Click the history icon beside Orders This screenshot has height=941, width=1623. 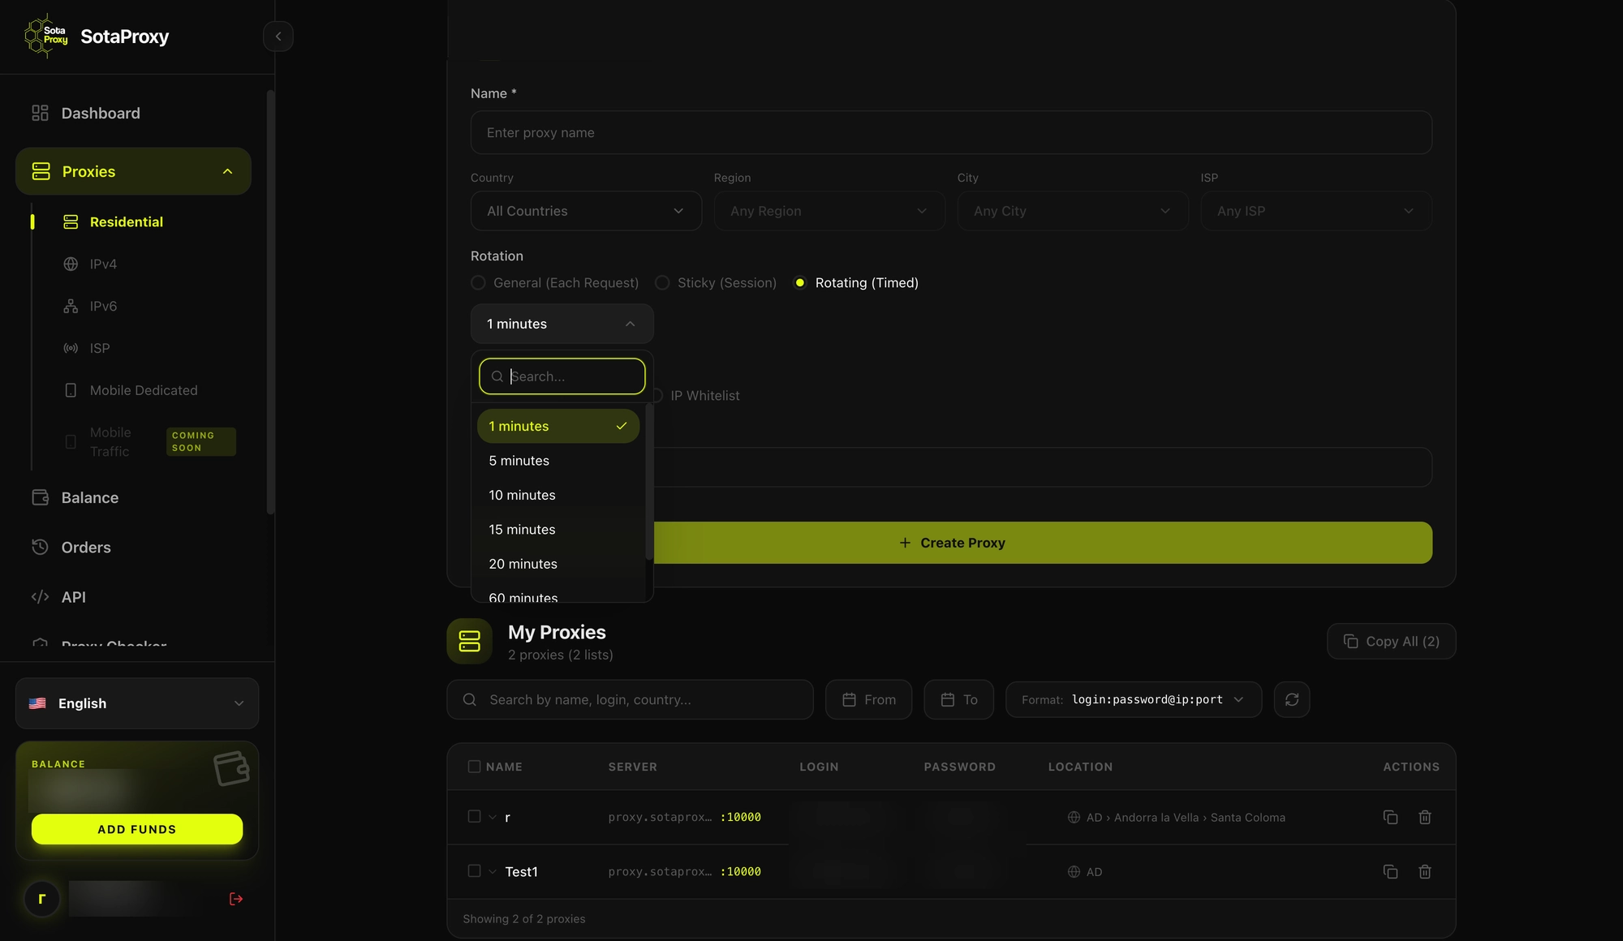pyautogui.click(x=40, y=547)
